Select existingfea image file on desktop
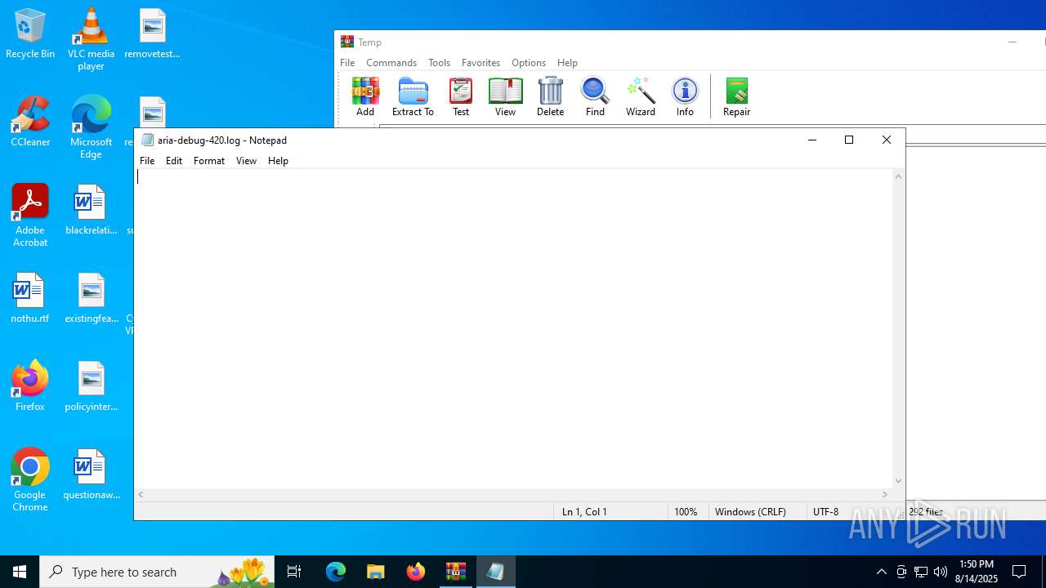Viewport: 1046px width, 588px height. point(91,299)
